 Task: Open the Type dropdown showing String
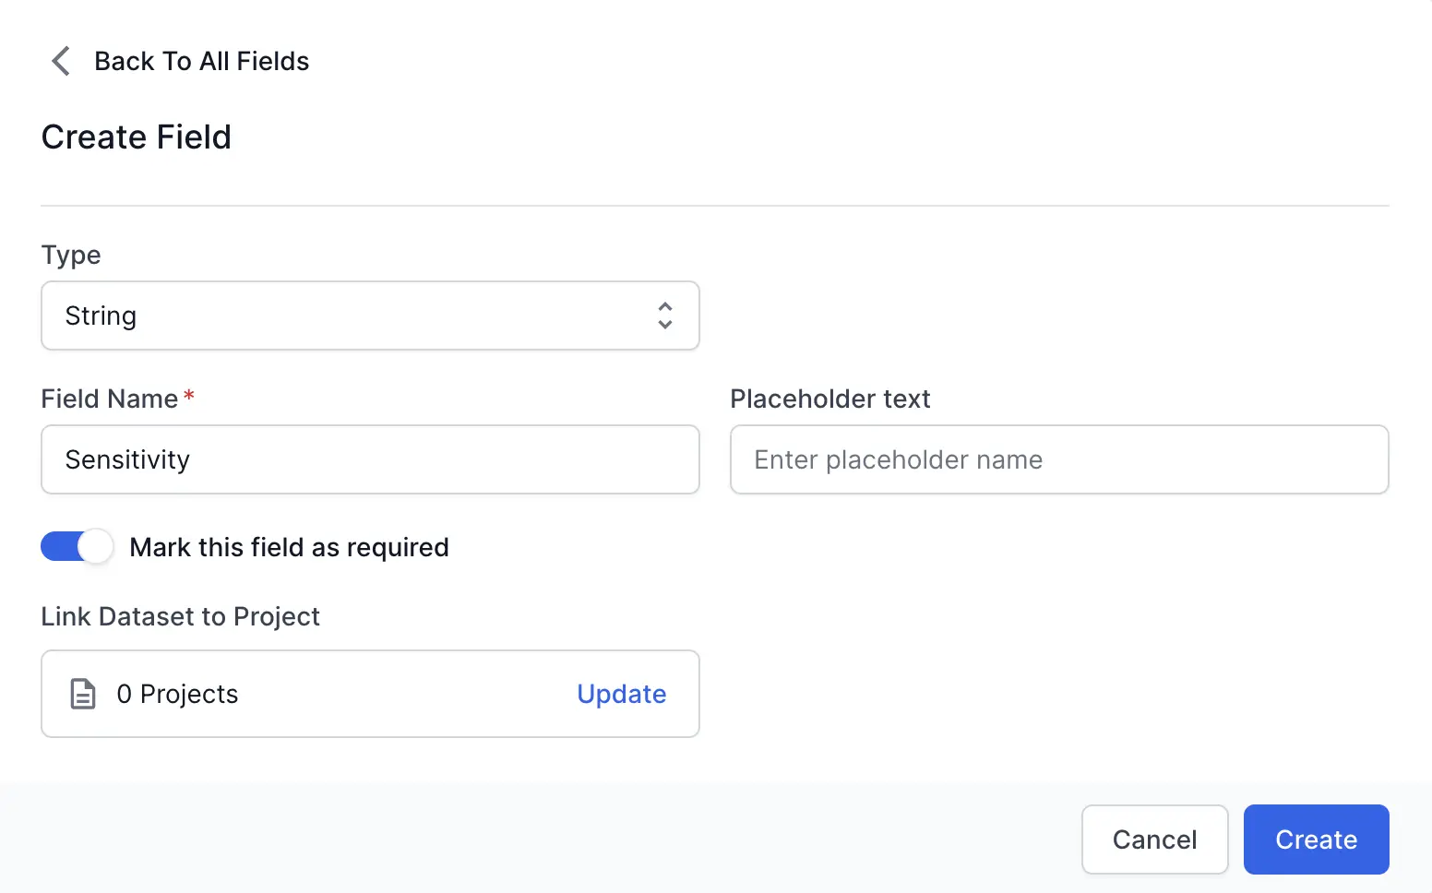click(x=369, y=316)
